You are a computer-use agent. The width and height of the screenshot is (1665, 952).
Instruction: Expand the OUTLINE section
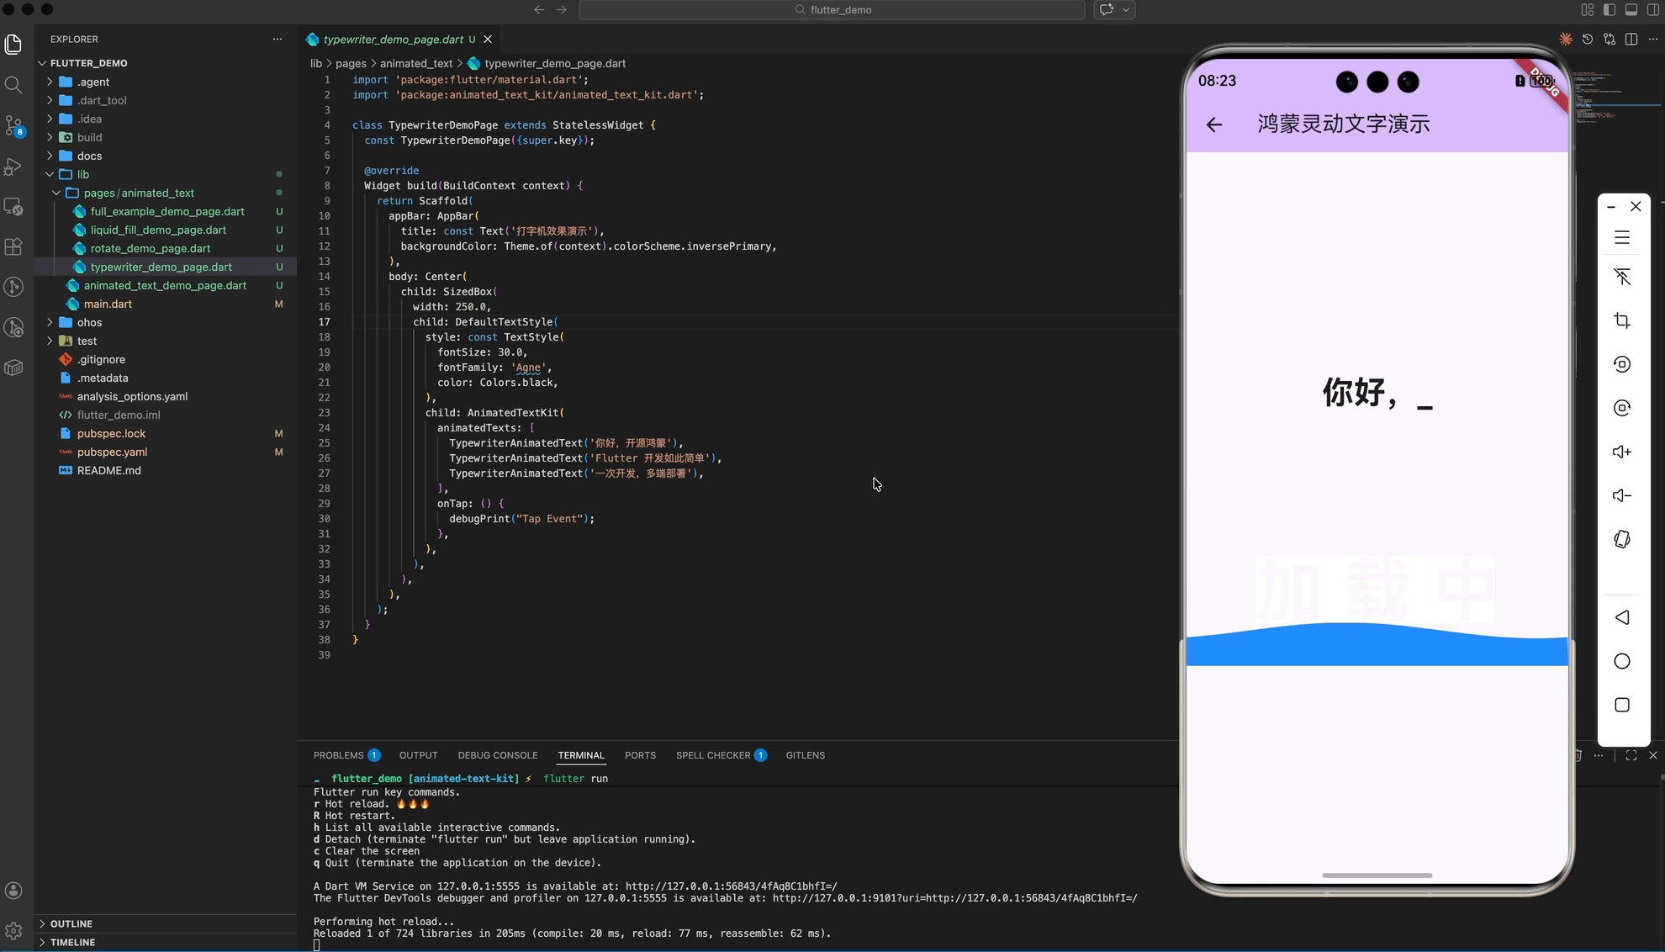point(71,923)
